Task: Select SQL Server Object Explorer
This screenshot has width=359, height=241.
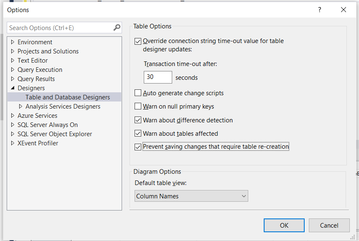Action: click(x=54, y=134)
